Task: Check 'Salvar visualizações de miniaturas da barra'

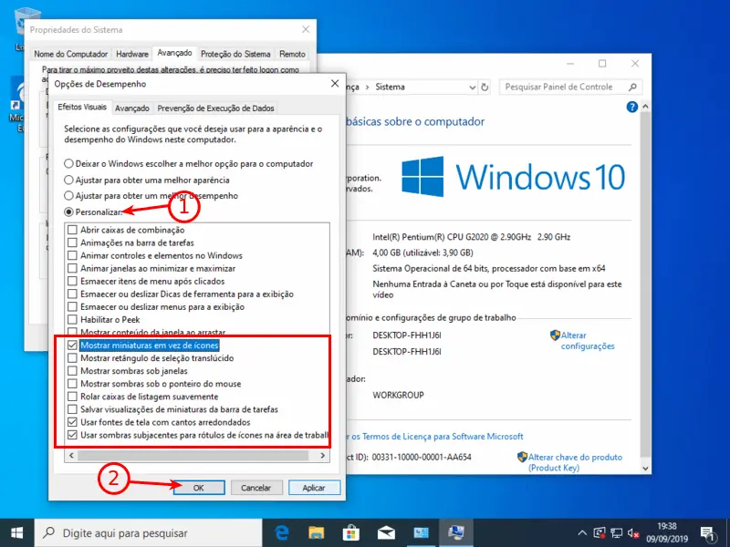Action: (72, 409)
